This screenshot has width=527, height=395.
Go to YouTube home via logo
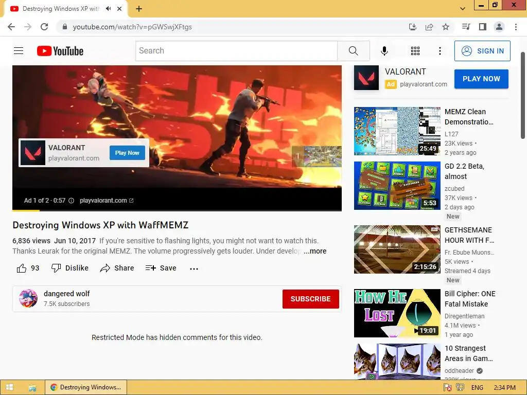pyautogui.click(x=60, y=51)
